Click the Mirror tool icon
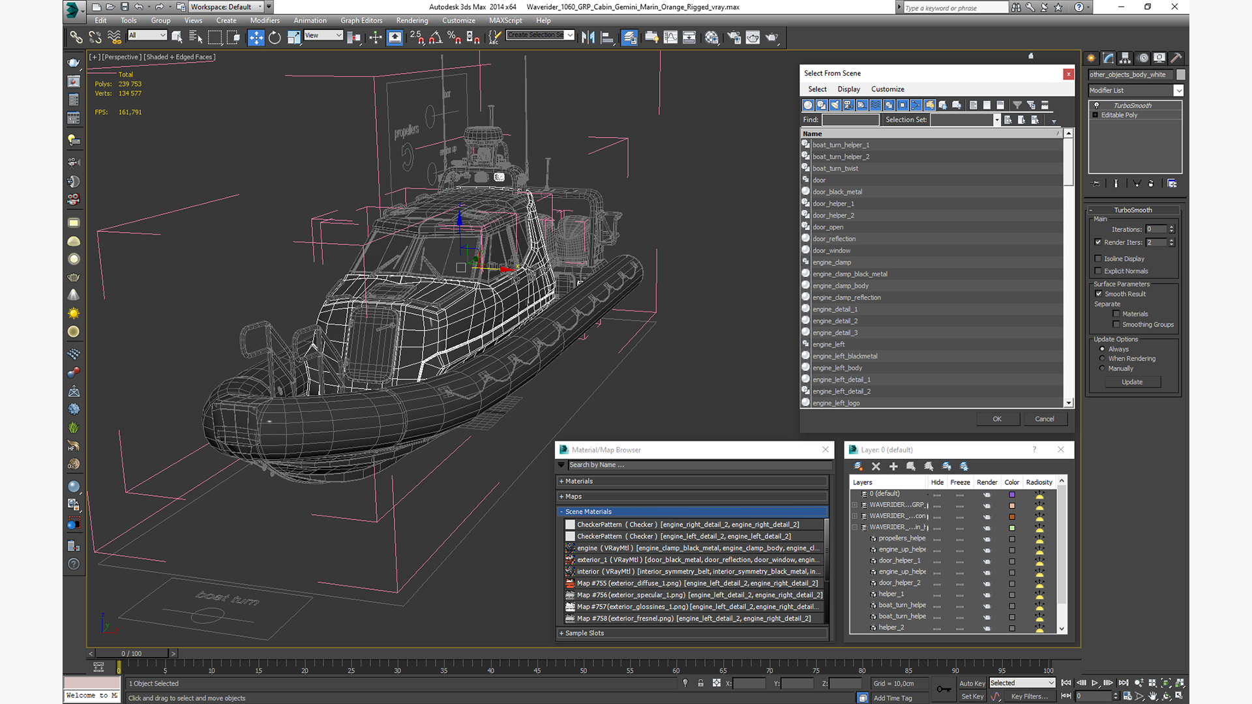This screenshot has height=704, width=1252. pos(588,37)
